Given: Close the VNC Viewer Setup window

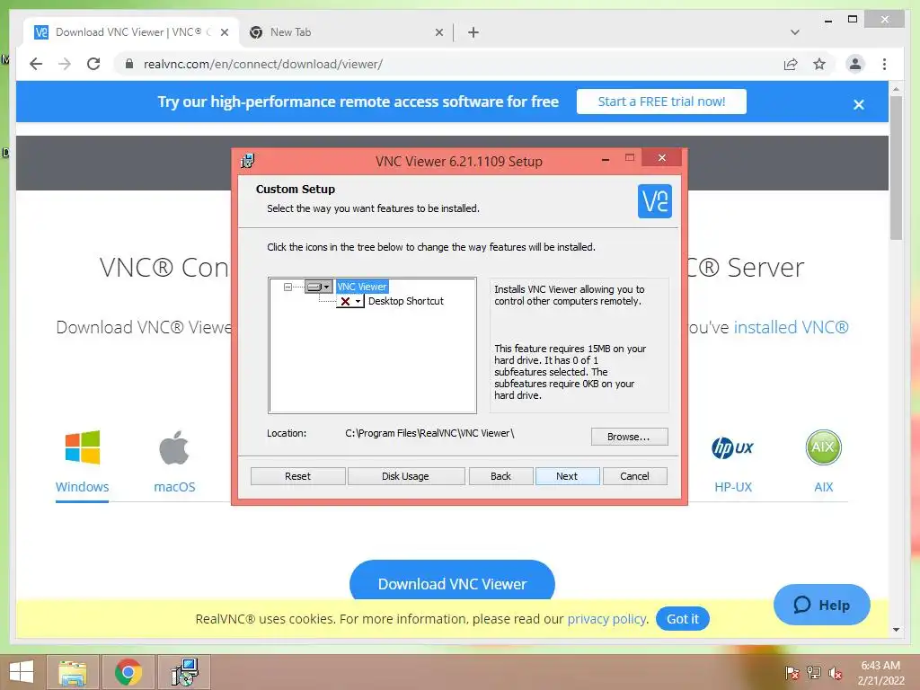Looking at the screenshot, I should tap(662, 158).
